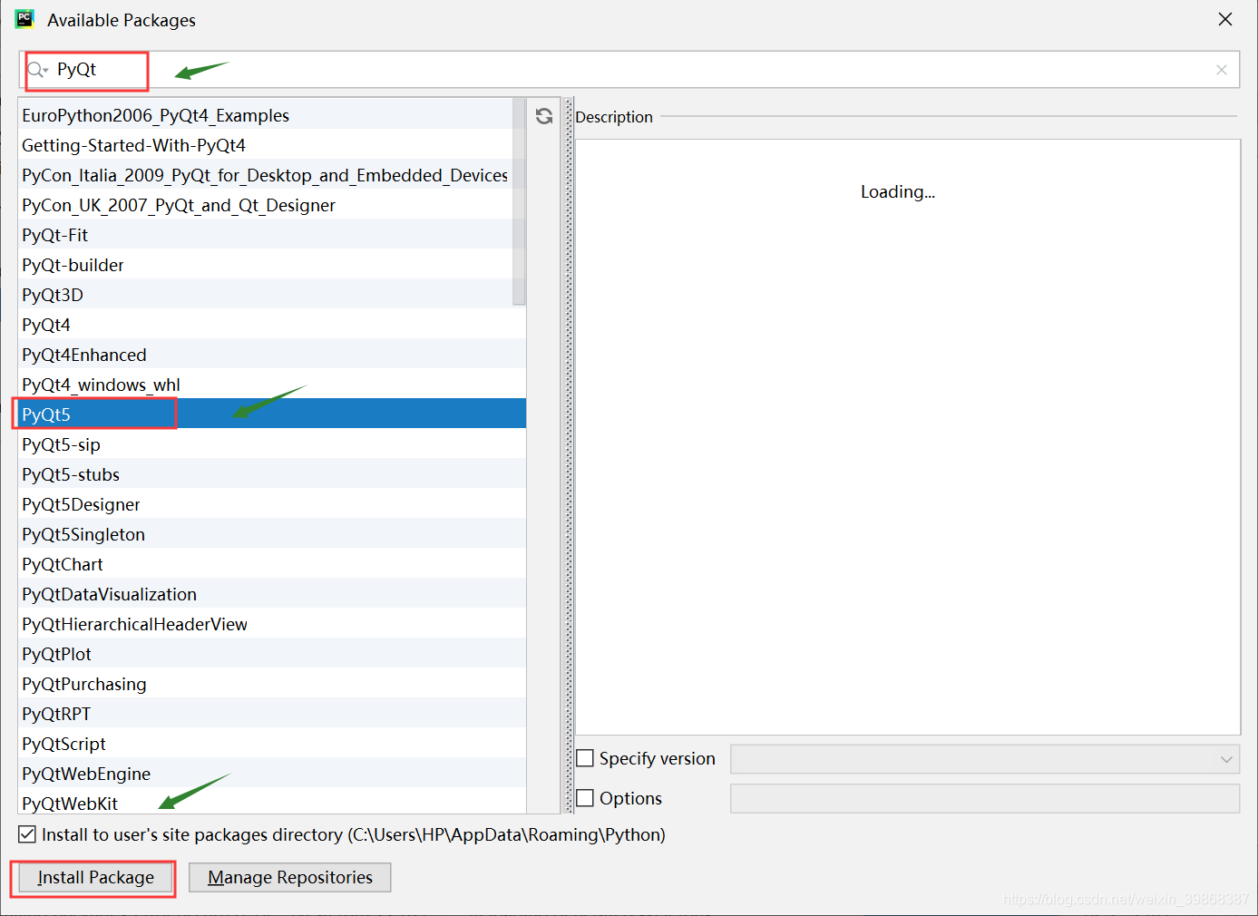Viewport: 1258px width, 916px height.
Task: Enable the Options checkbox
Action: (586, 798)
